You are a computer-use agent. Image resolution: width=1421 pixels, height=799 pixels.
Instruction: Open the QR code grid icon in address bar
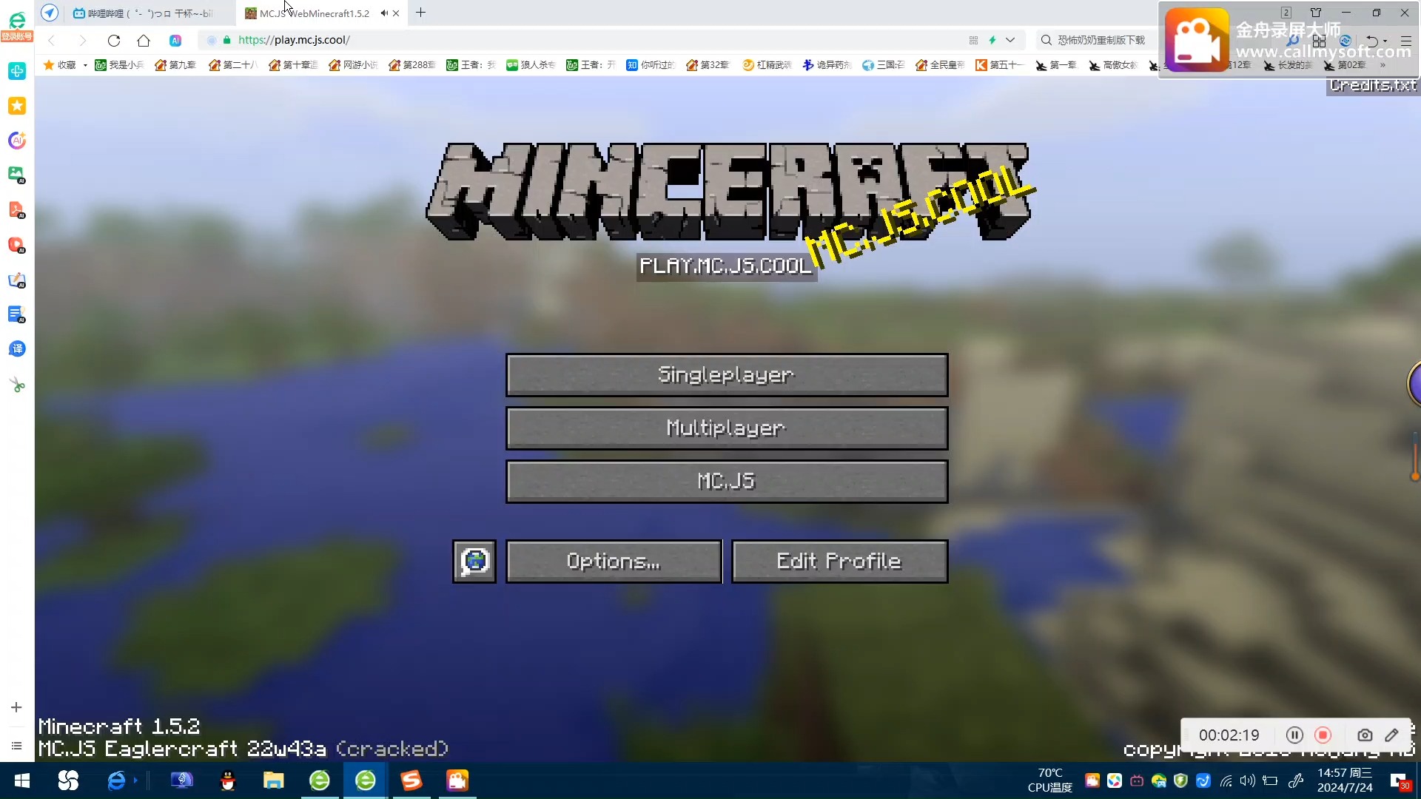[973, 40]
